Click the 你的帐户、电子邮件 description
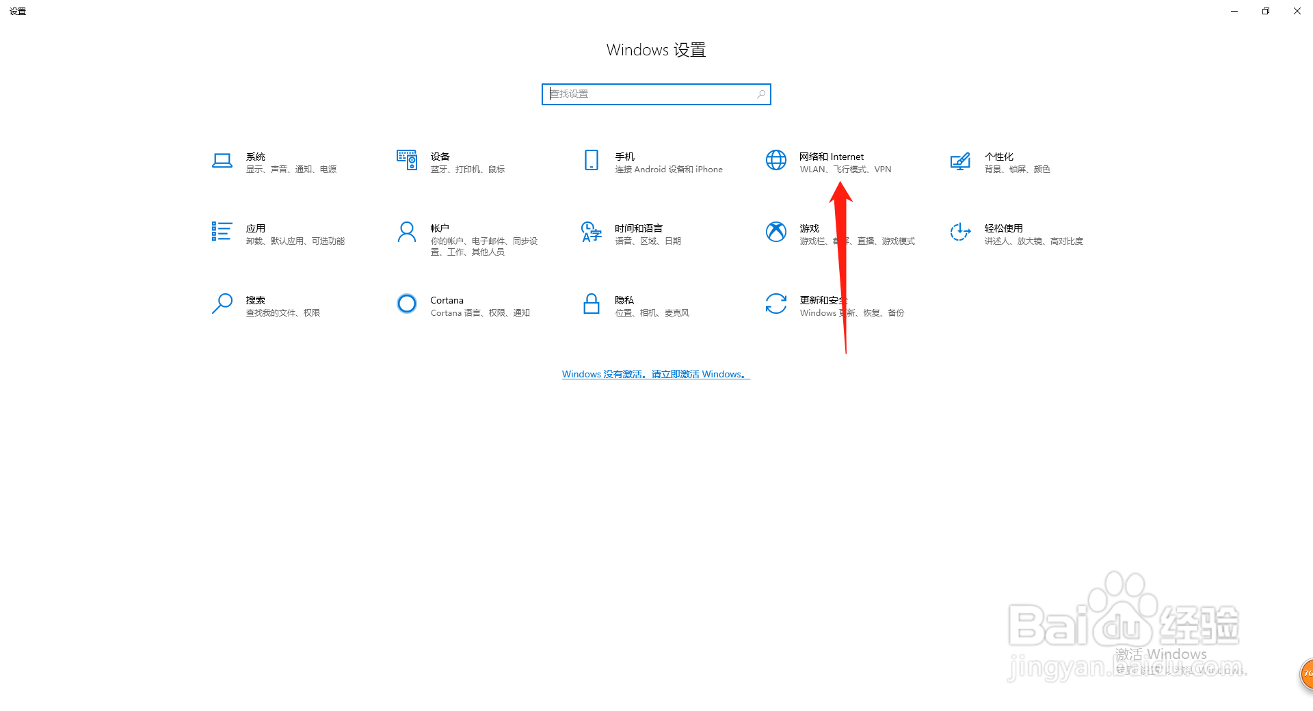1313x711 pixels. coord(484,247)
